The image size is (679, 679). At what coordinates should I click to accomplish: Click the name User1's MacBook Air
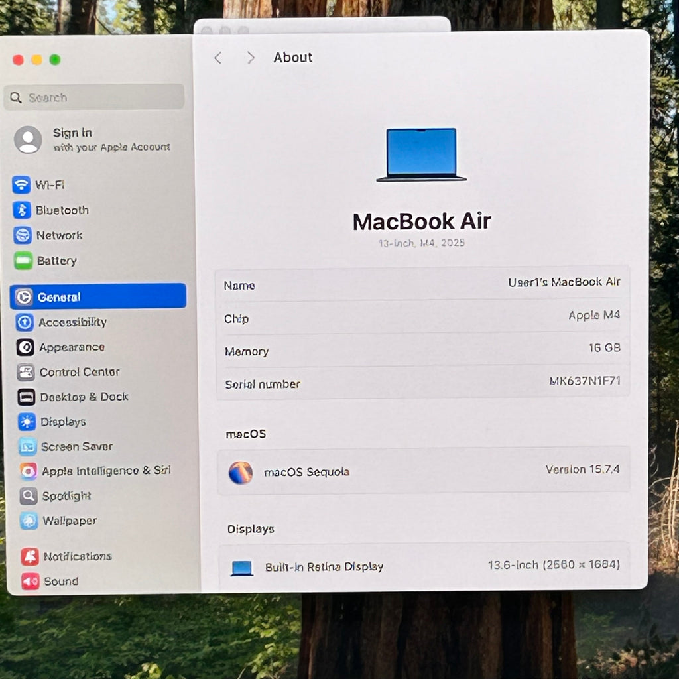pos(564,282)
